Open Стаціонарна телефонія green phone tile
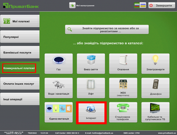 tap(123, 112)
